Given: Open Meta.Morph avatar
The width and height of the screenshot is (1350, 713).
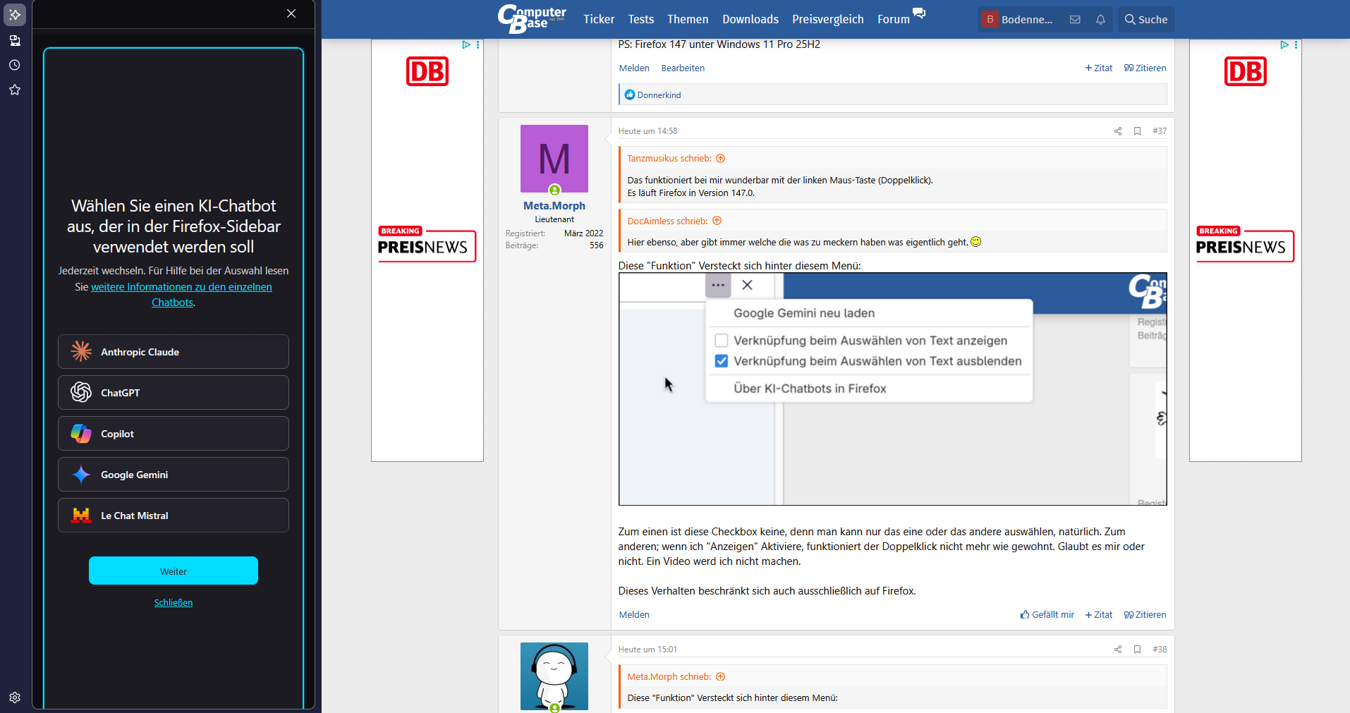Looking at the screenshot, I should point(554,159).
